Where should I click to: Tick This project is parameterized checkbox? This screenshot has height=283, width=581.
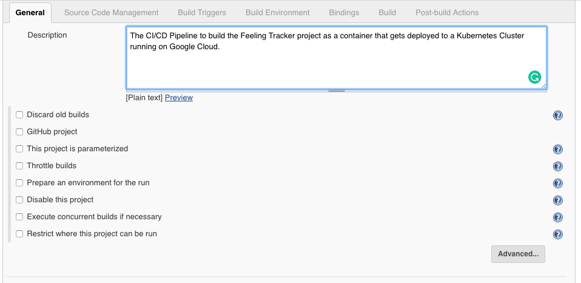pyautogui.click(x=19, y=149)
